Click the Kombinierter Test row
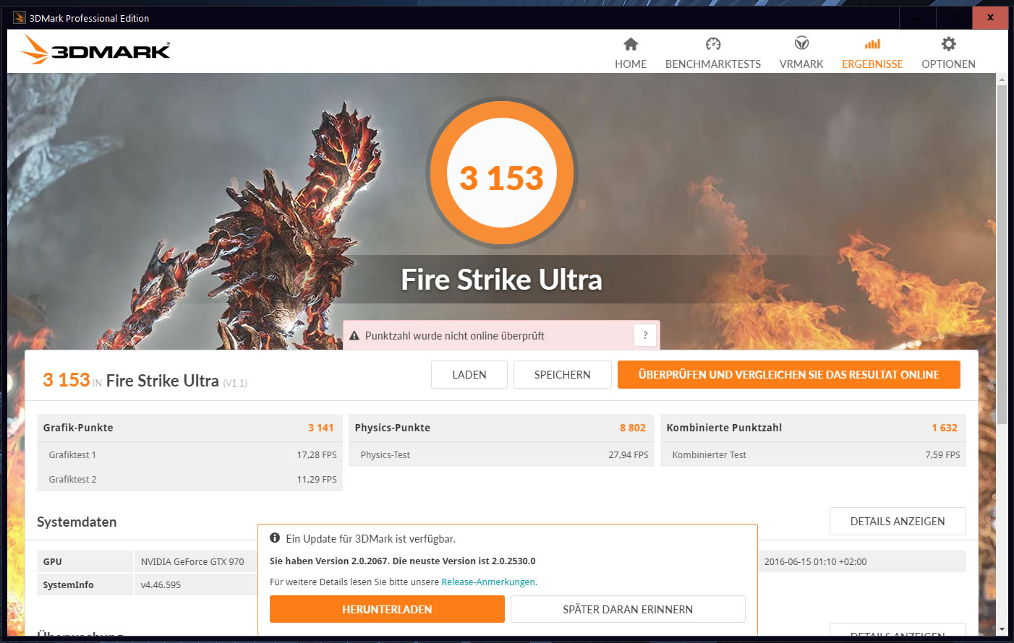Screen dimensions: 1014x643 (x=813, y=454)
